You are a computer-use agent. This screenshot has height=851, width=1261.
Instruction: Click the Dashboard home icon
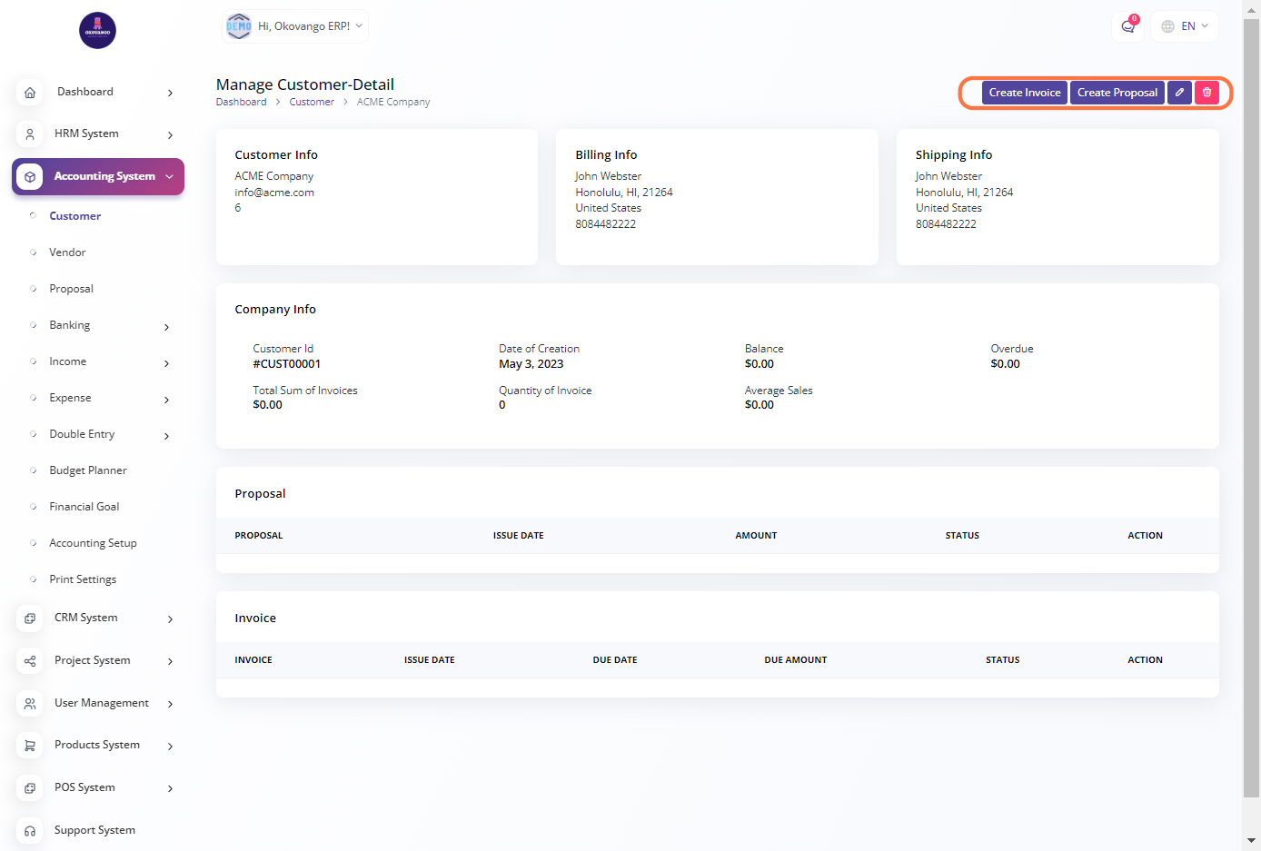point(30,93)
